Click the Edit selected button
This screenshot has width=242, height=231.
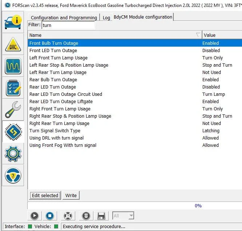[x=45, y=195]
